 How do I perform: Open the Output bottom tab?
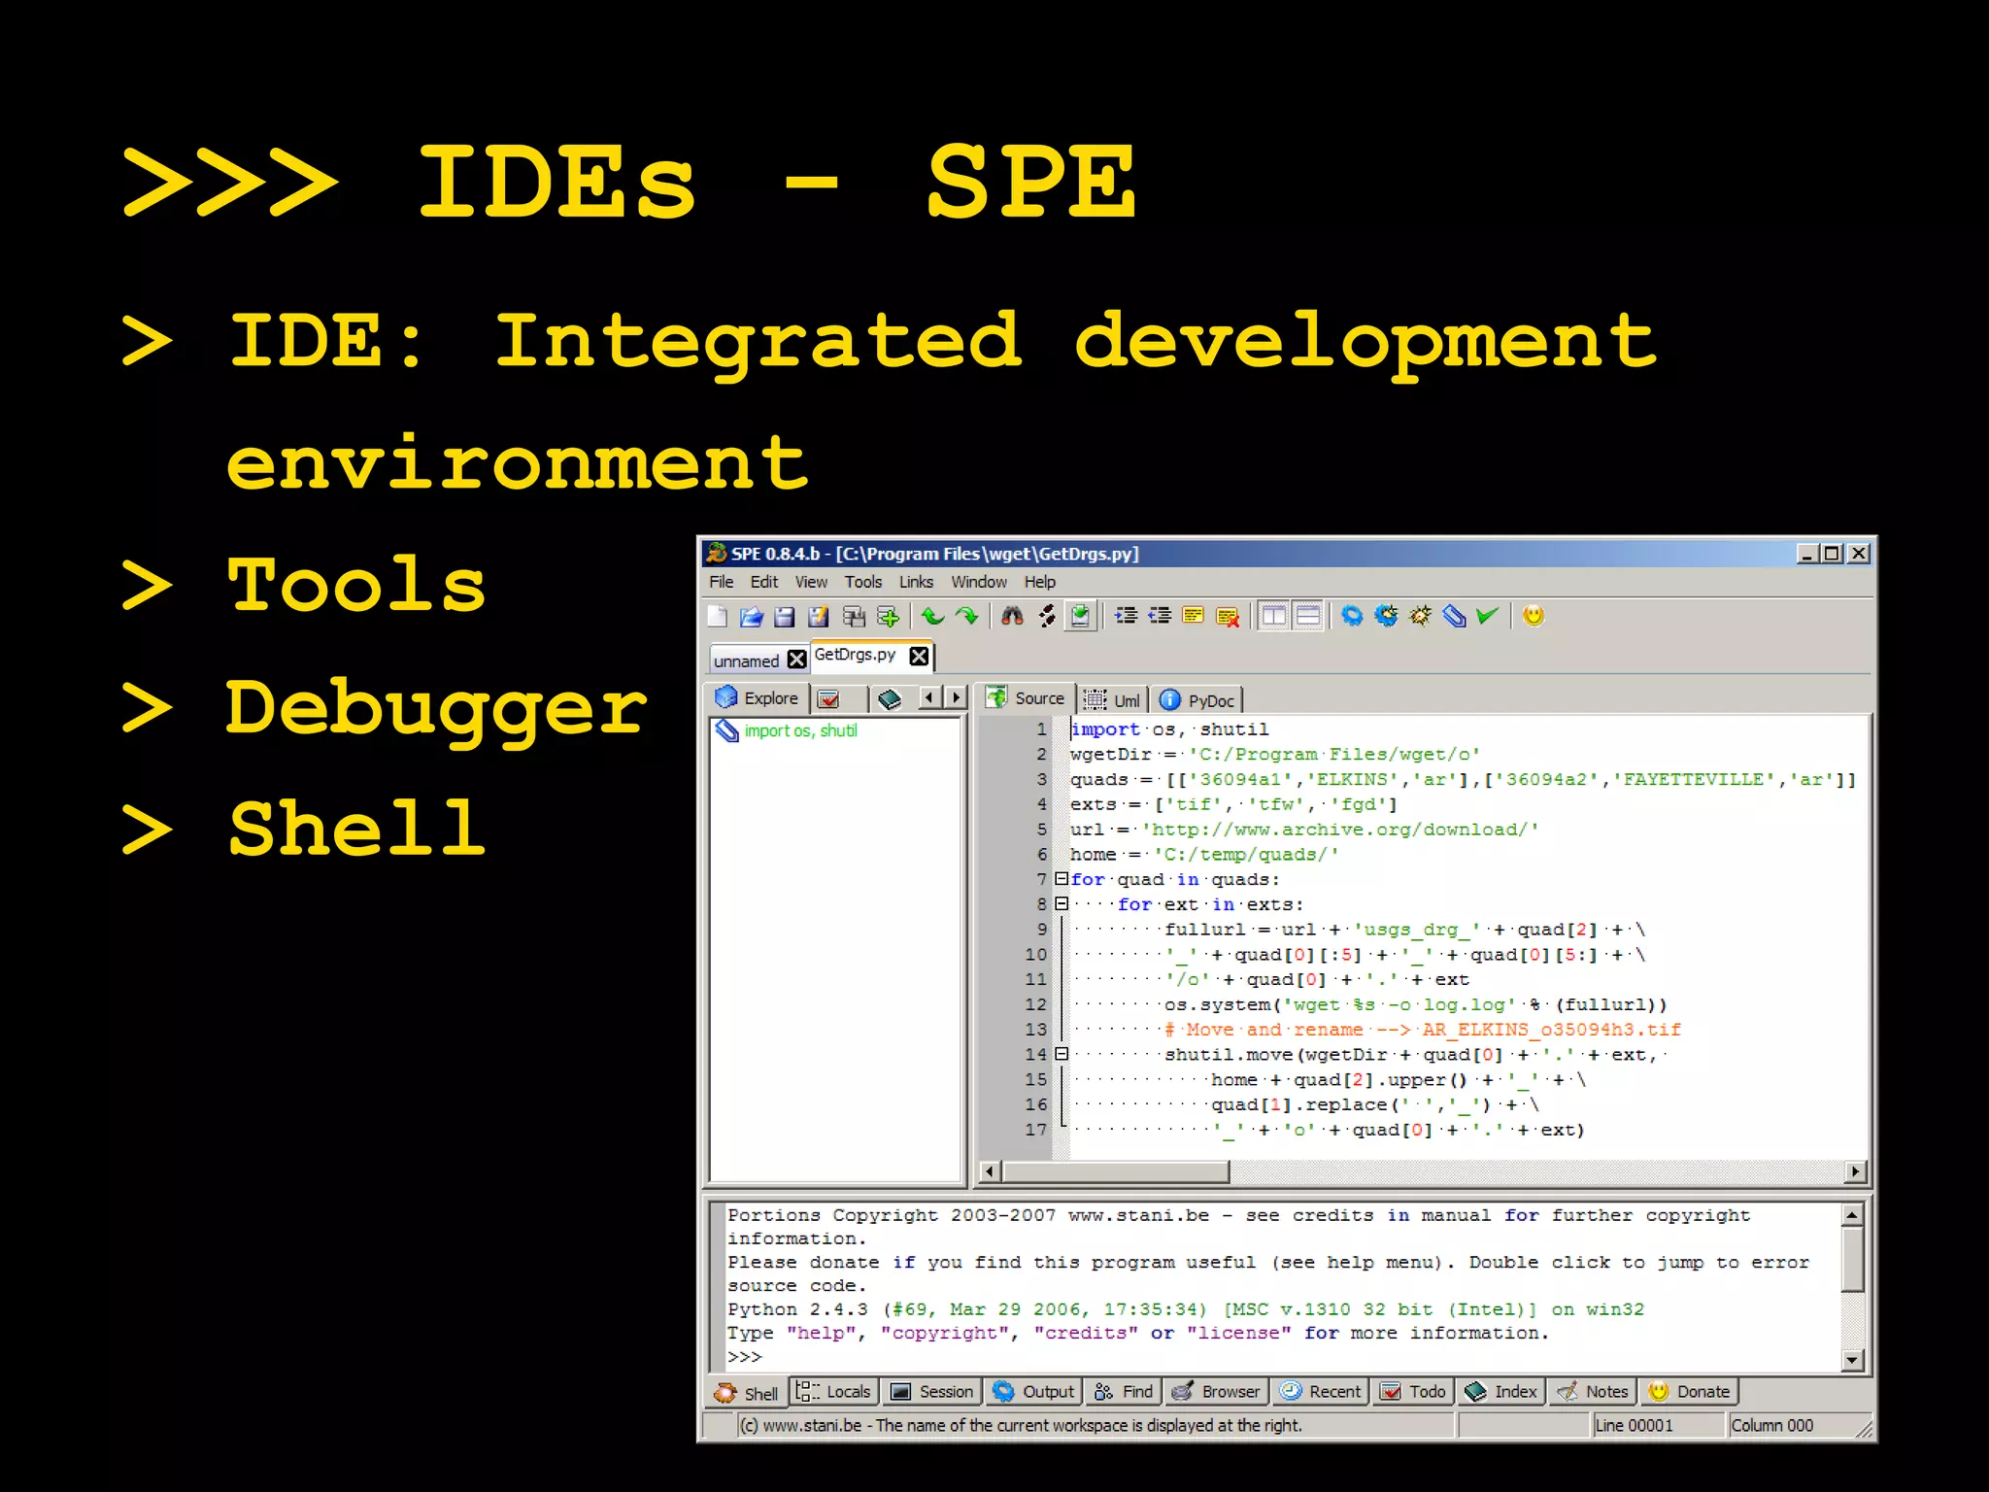click(x=1034, y=1392)
